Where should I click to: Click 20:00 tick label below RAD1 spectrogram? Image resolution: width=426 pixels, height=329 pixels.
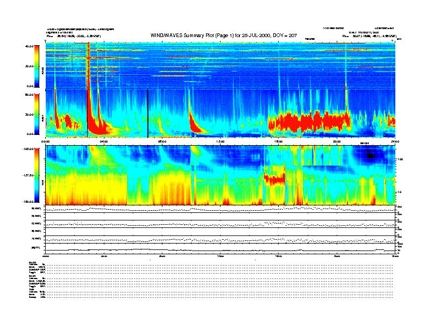click(337, 141)
